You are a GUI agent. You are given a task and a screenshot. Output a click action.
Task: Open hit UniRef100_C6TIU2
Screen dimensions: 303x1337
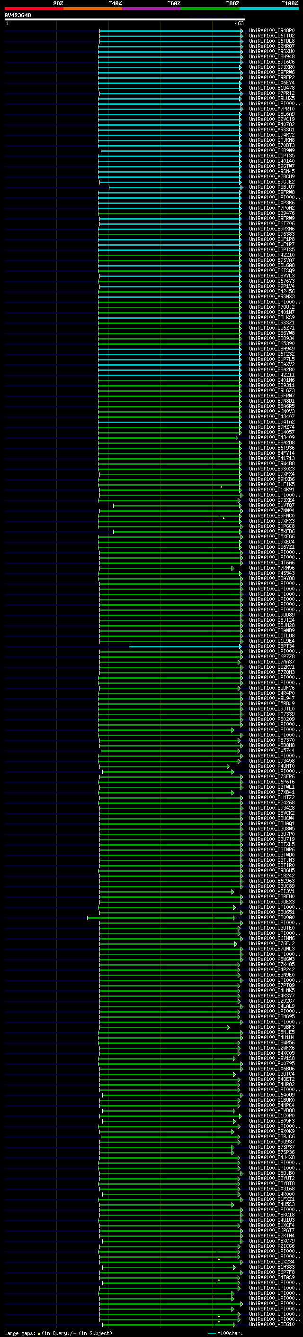pos(272,36)
